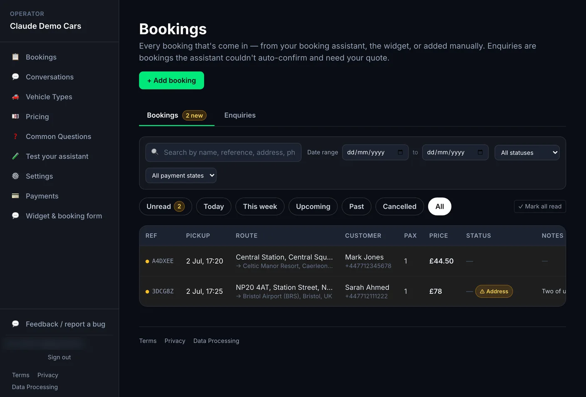Click Mark all read

(540, 207)
